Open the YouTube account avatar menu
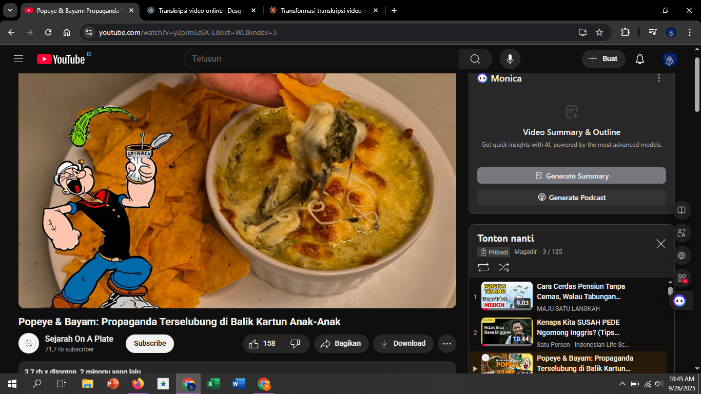The image size is (701, 394). (x=670, y=59)
